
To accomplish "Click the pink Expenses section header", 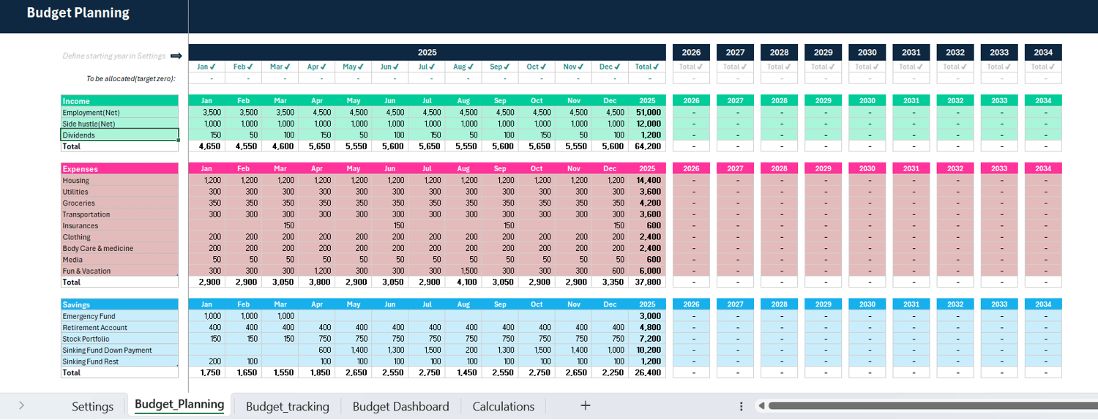I will point(120,169).
